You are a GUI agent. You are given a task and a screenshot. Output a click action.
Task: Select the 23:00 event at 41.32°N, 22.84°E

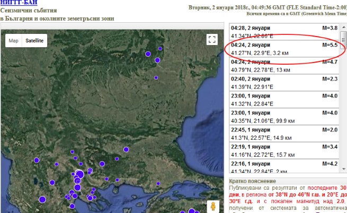(x=284, y=100)
